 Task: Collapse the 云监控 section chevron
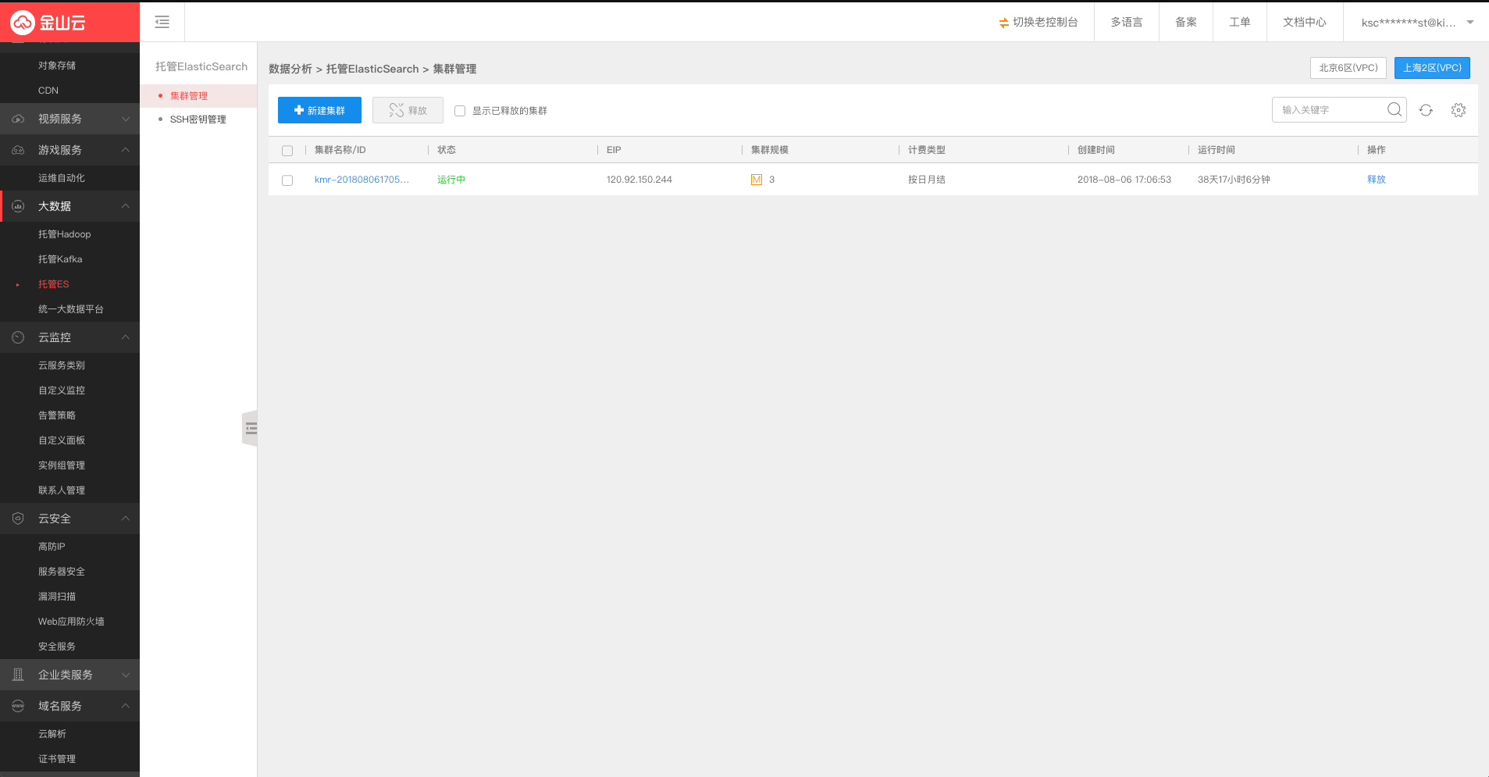tap(126, 337)
